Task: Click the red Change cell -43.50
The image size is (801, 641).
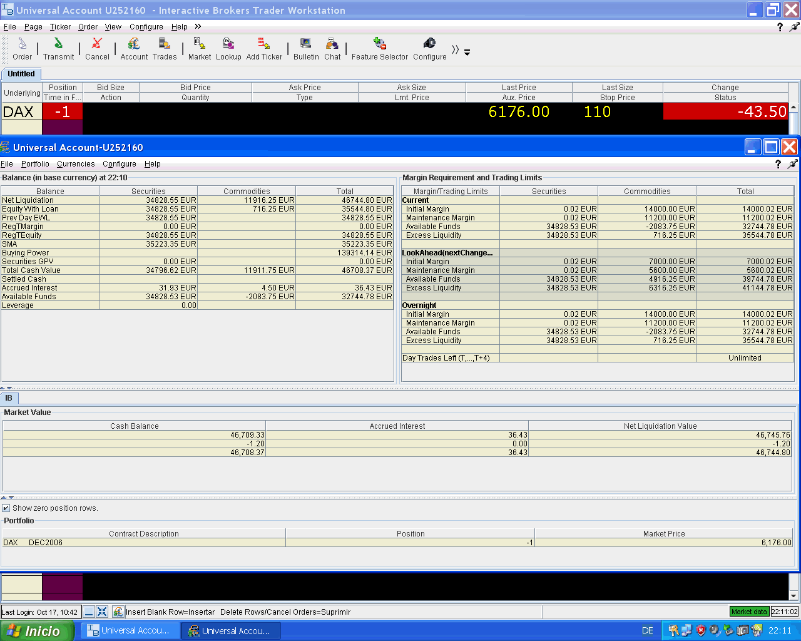Action: tap(725, 111)
